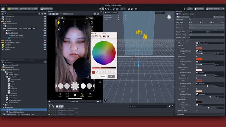This screenshot has height=127, width=226.
Task: Switch to the Scene Config tab
Action: point(29,60)
